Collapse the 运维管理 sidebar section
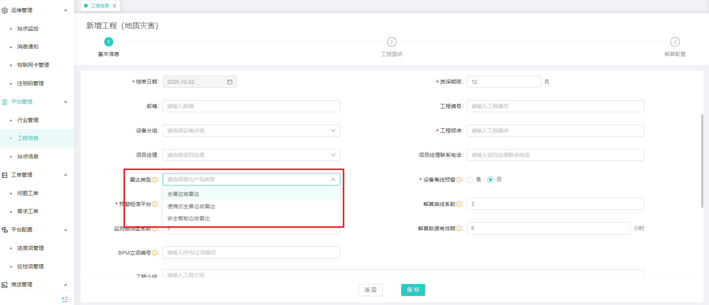 66,10
